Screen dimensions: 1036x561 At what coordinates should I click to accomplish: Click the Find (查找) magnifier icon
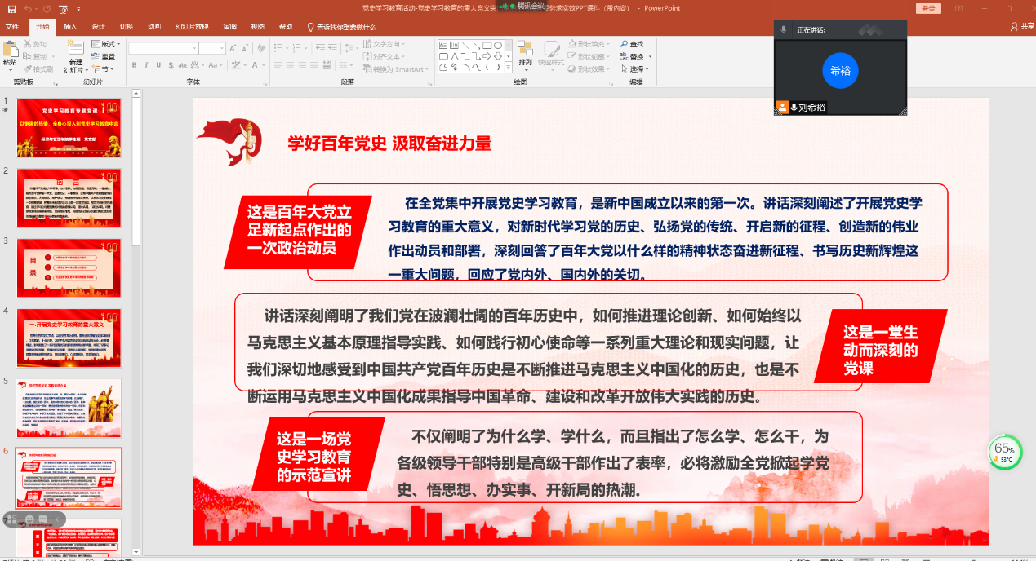click(625, 44)
